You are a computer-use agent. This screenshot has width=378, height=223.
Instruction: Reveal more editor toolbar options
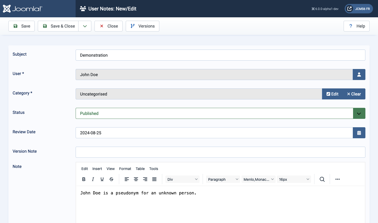tap(338, 179)
